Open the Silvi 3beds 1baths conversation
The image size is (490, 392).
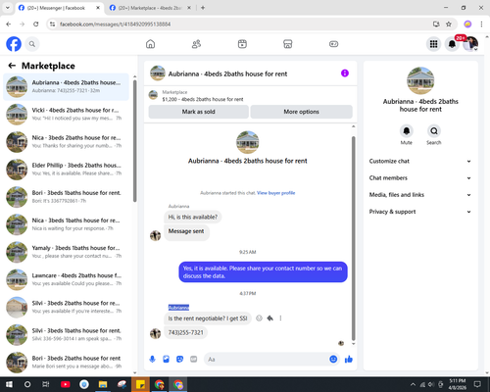pyautogui.click(x=66, y=334)
